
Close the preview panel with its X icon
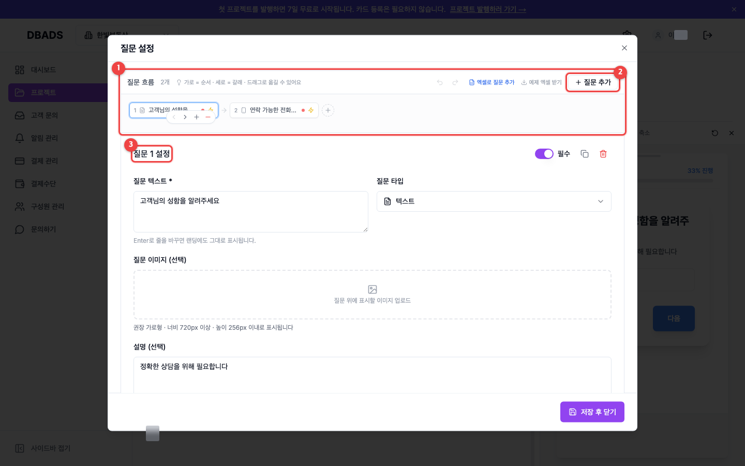coord(732,133)
